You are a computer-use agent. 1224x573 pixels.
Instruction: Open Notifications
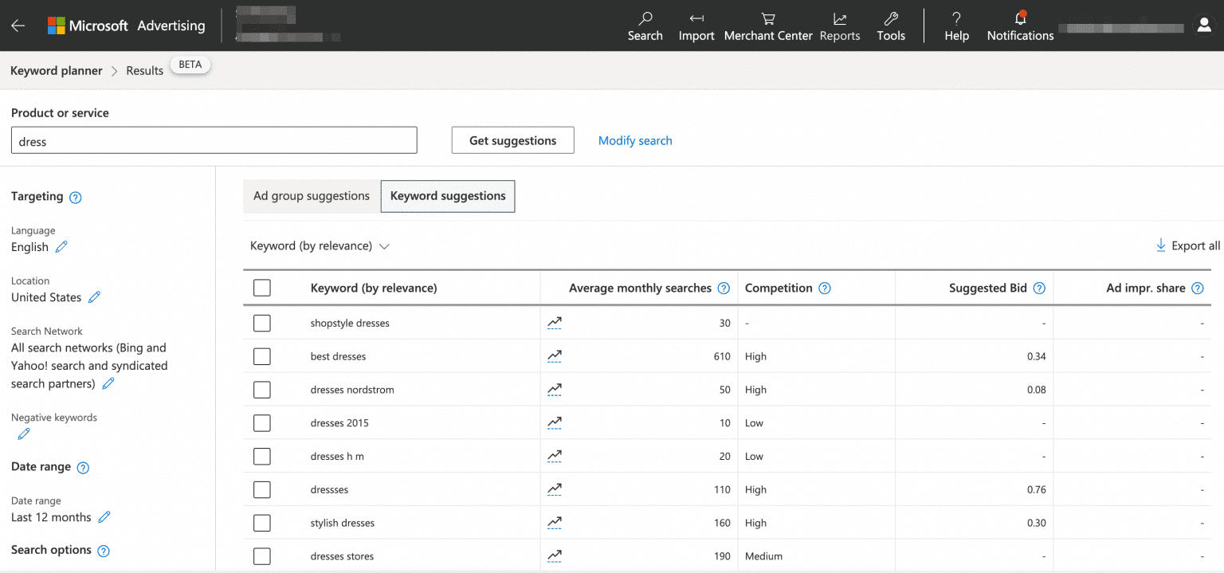pyautogui.click(x=1020, y=26)
